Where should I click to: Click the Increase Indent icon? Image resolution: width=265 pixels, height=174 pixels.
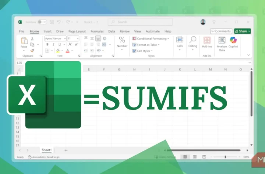click(x=92, y=51)
